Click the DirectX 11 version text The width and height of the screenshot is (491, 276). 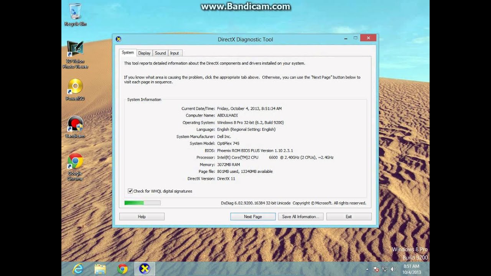pyautogui.click(x=226, y=179)
